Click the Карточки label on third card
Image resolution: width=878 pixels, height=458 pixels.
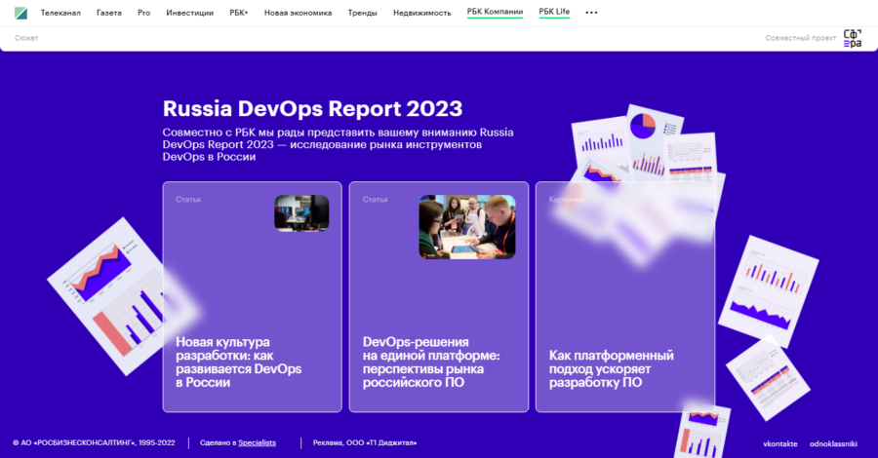(566, 199)
